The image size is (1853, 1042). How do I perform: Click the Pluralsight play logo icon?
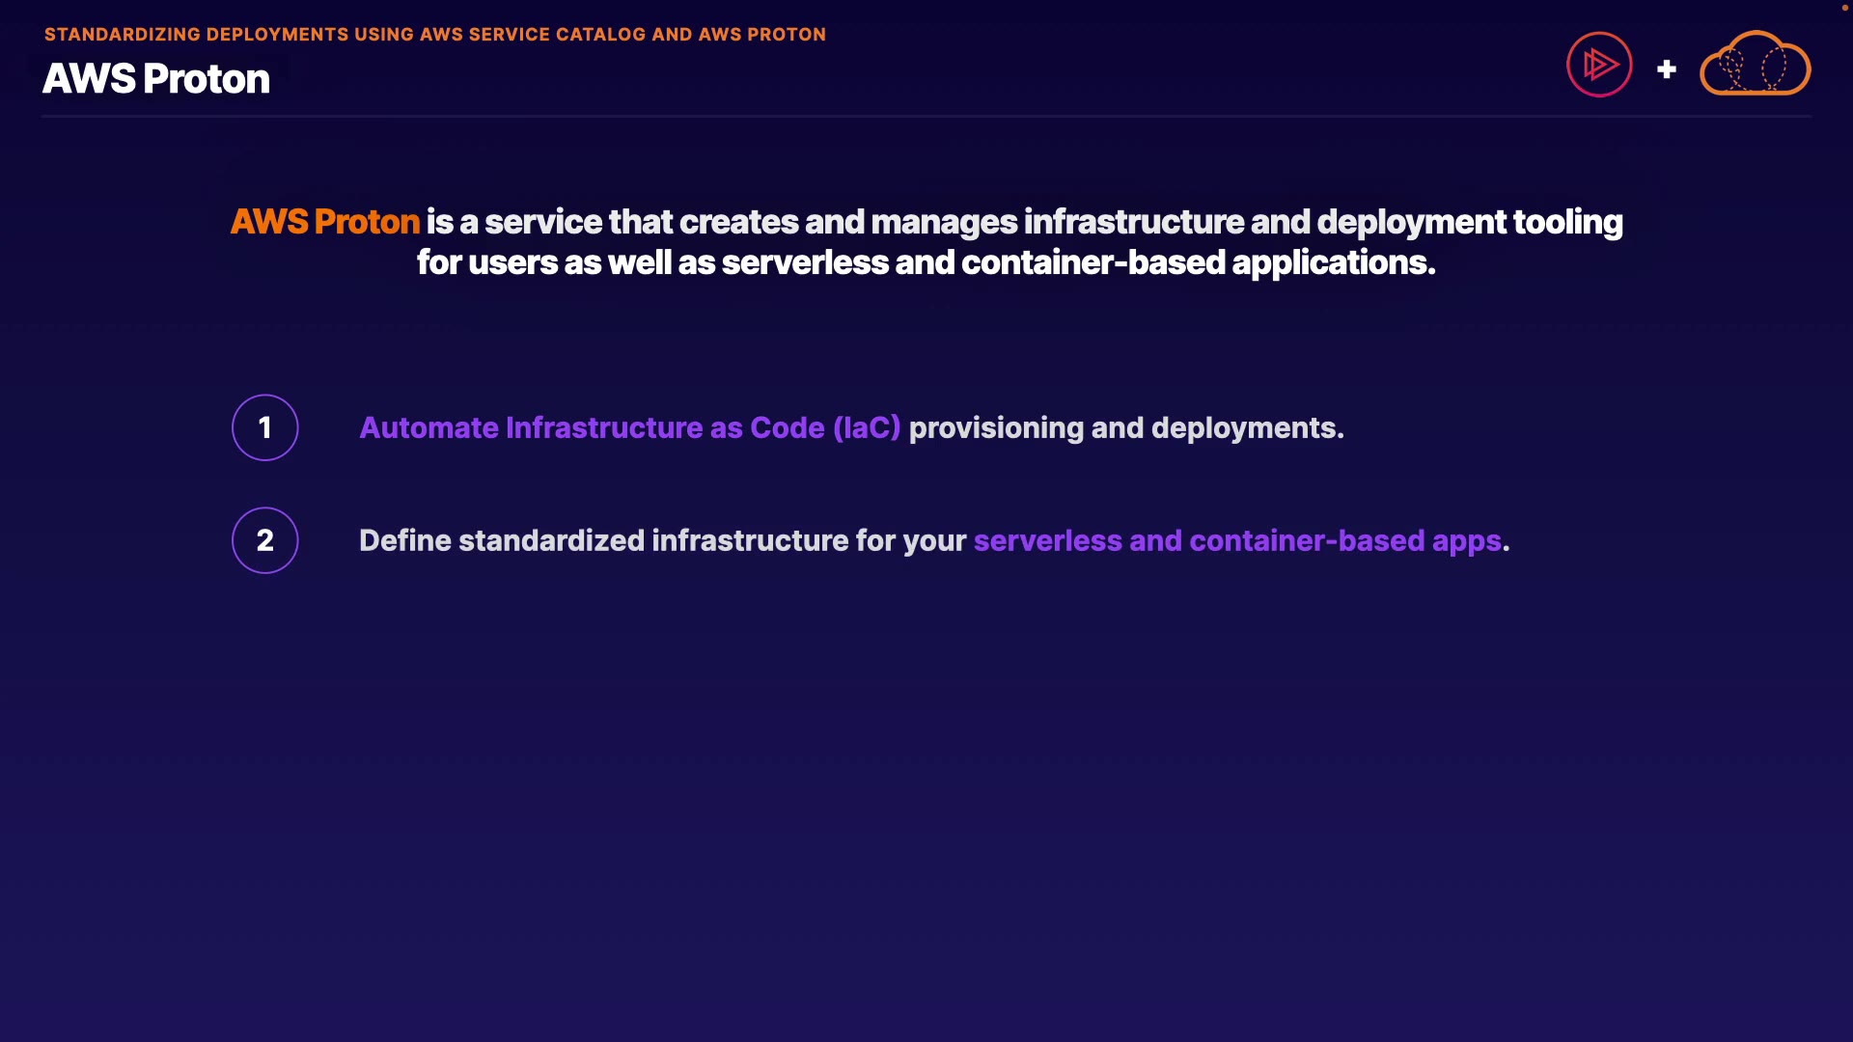click(x=1599, y=65)
